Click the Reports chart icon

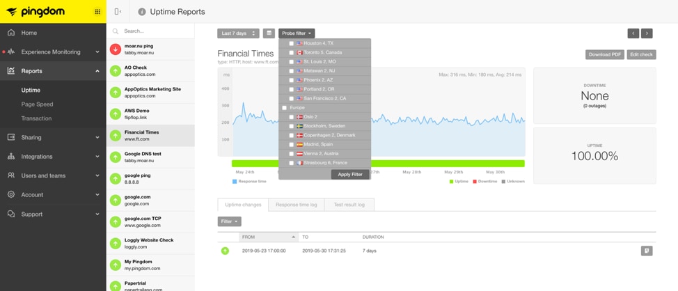click(x=11, y=71)
